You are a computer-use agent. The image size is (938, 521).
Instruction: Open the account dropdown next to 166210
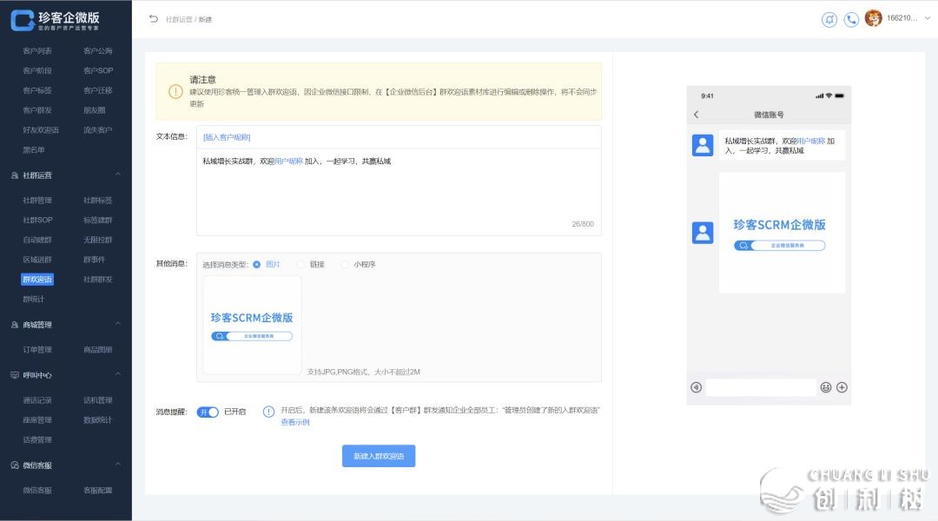(x=927, y=19)
